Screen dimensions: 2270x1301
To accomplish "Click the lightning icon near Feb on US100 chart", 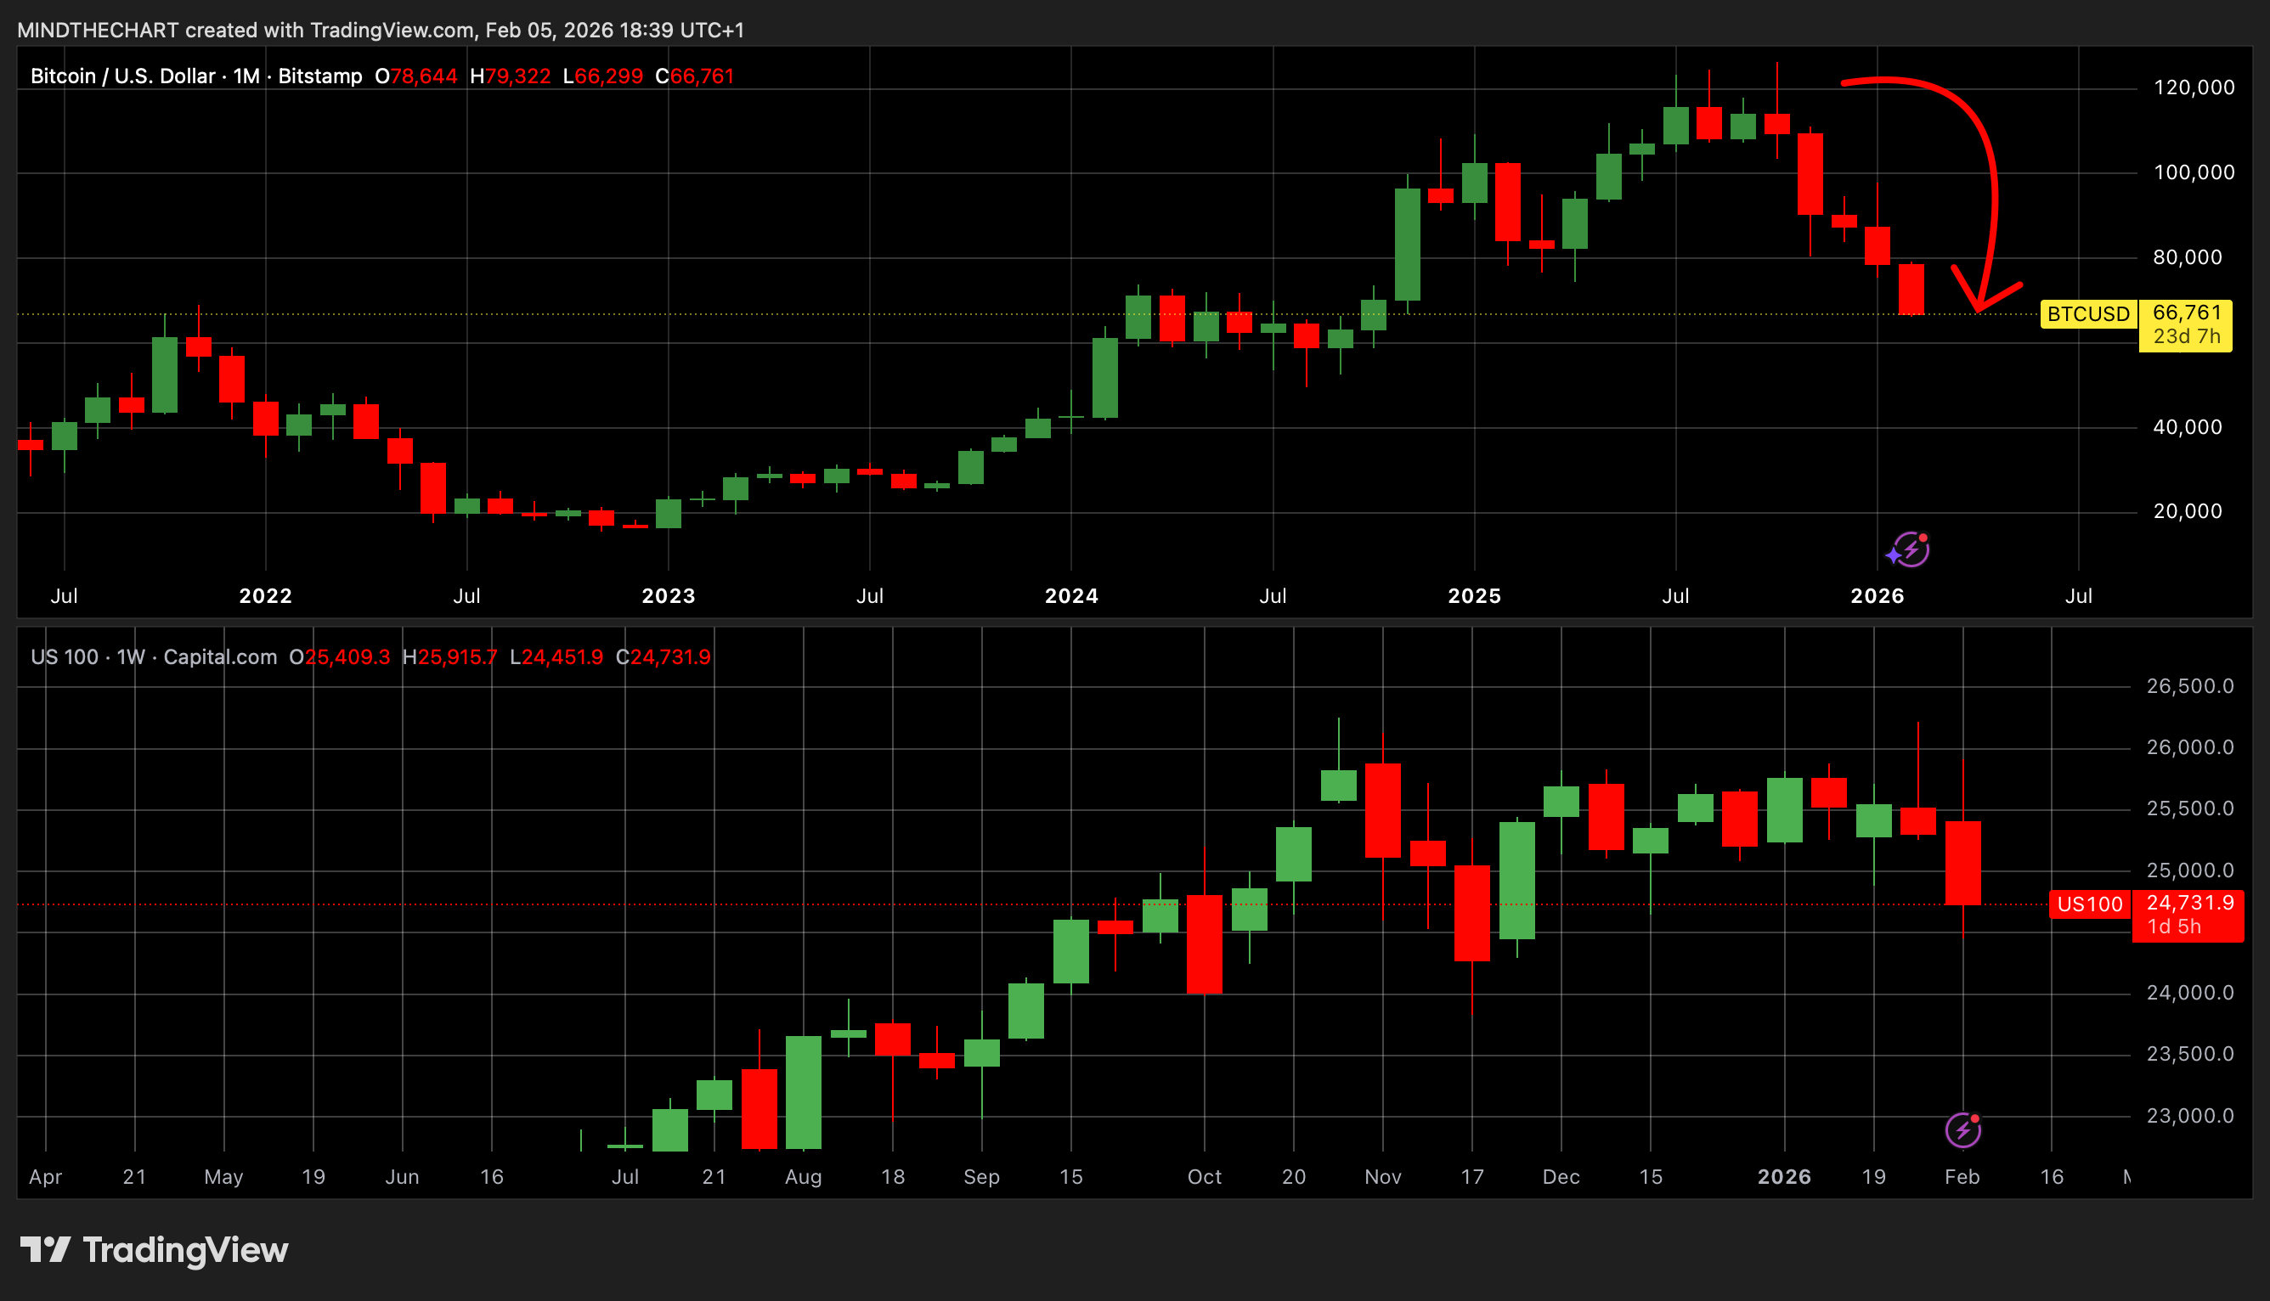I will (1963, 1129).
